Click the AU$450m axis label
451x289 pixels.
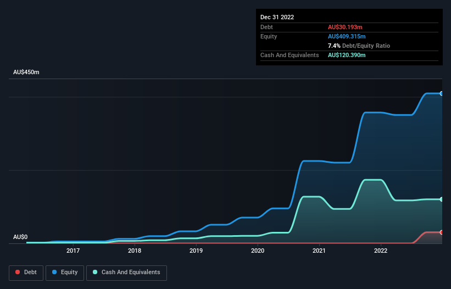(x=26, y=72)
